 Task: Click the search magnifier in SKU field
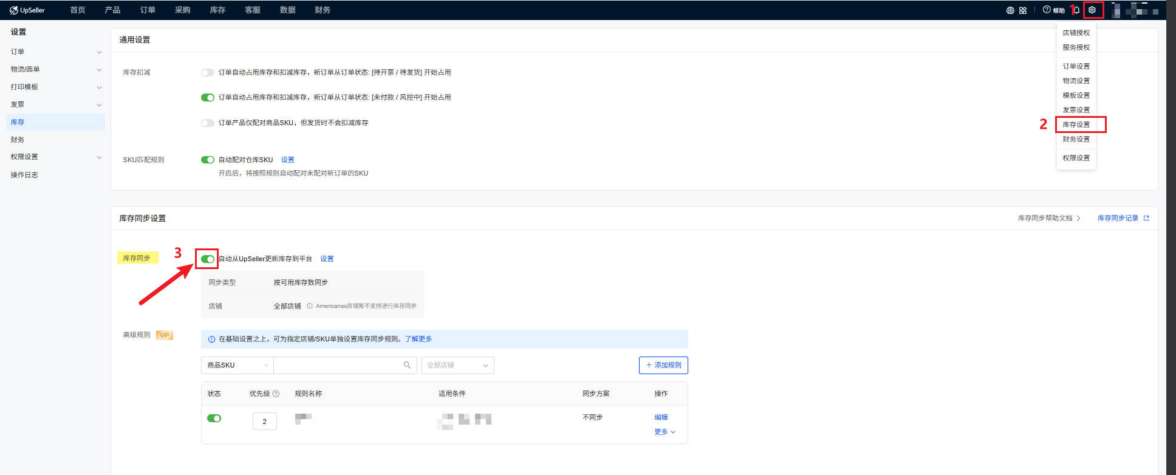coord(407,365)
